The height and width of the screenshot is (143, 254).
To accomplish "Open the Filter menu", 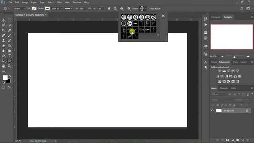I will click(59, 2).
